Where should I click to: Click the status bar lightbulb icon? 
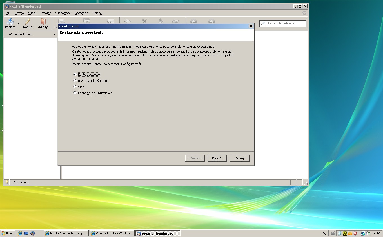pos(7,182)
